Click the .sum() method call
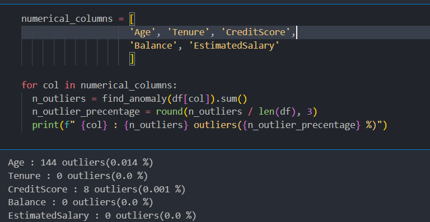The width and height of the screenshot is (430, 222). point(231,98)
